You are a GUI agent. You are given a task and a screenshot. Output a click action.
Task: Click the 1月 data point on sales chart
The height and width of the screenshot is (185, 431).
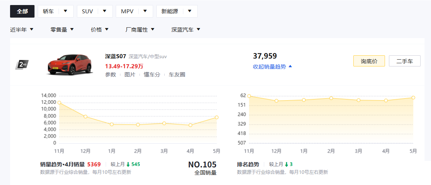(111, 124)
